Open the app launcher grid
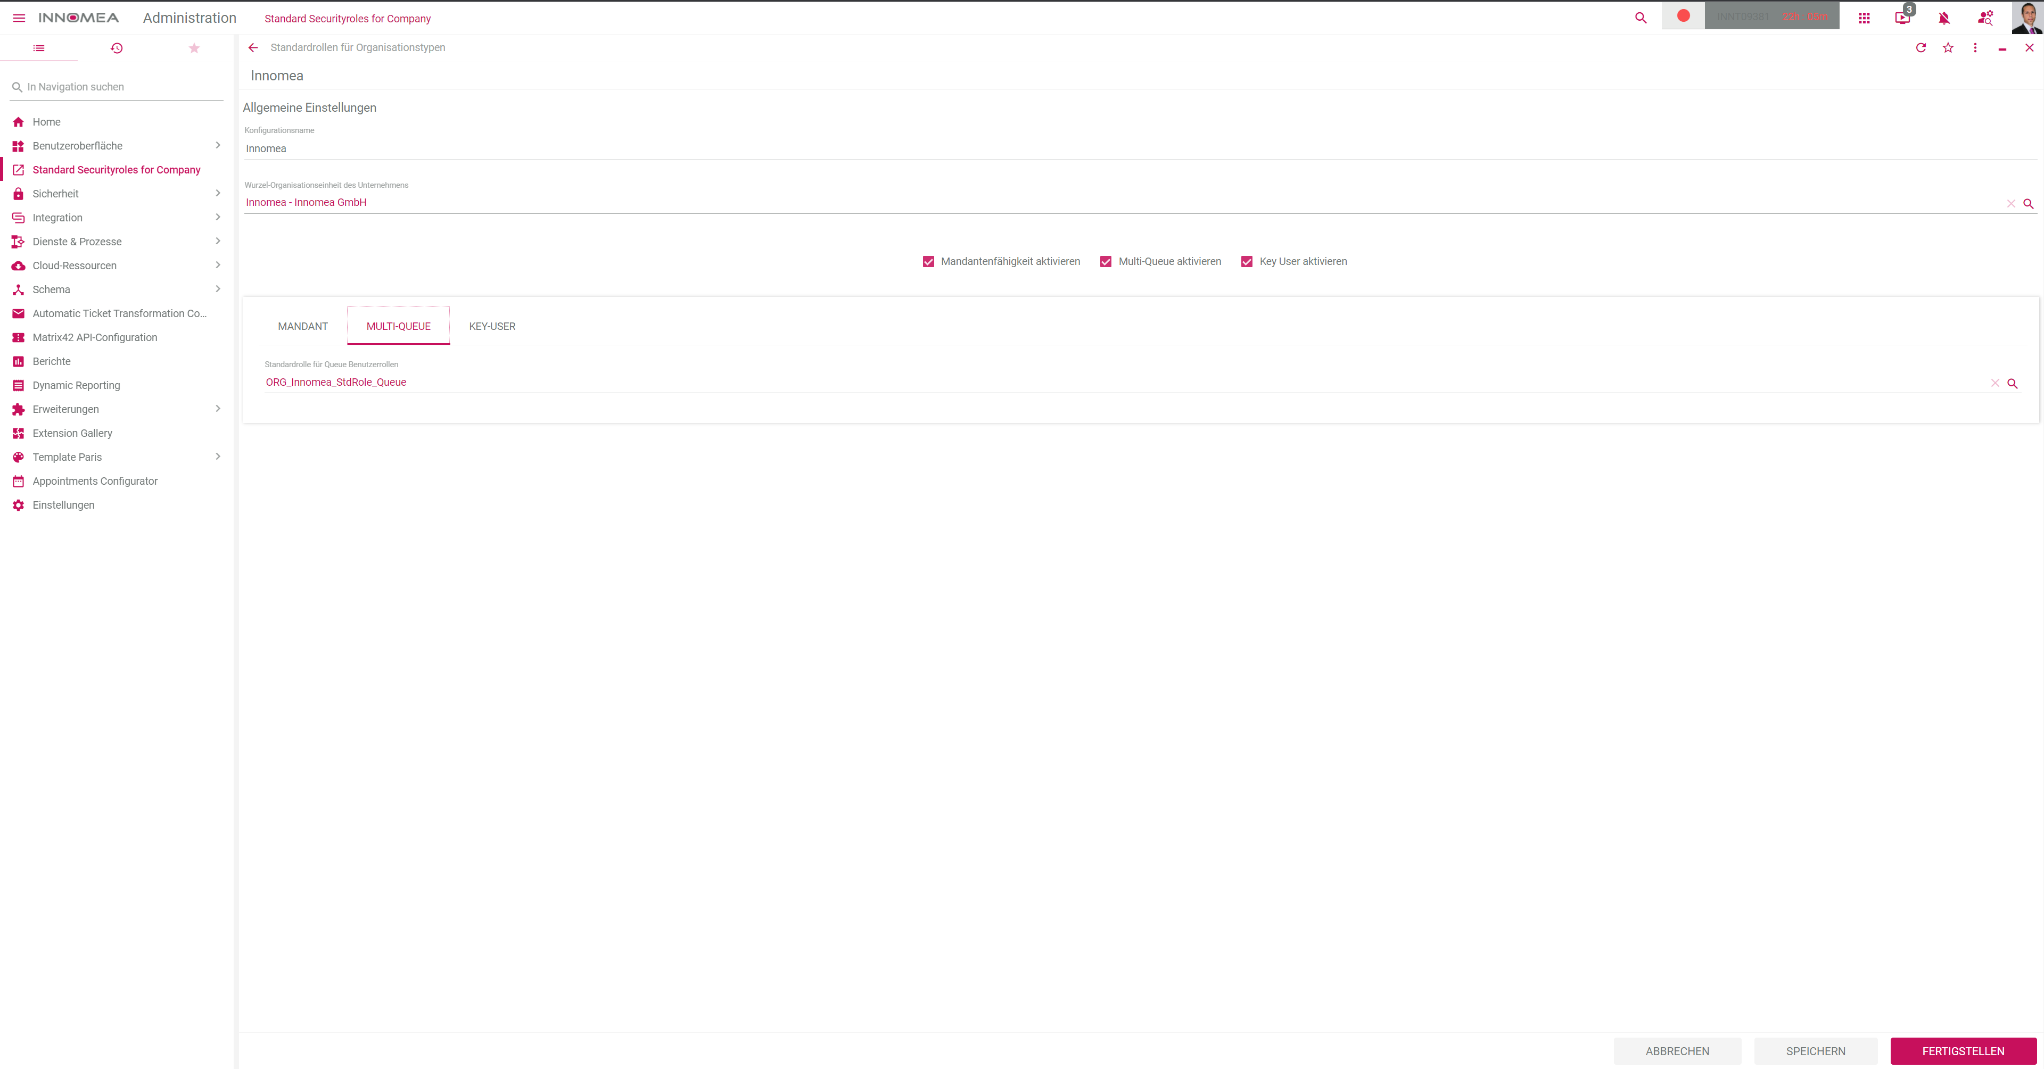 (1864, 18)
